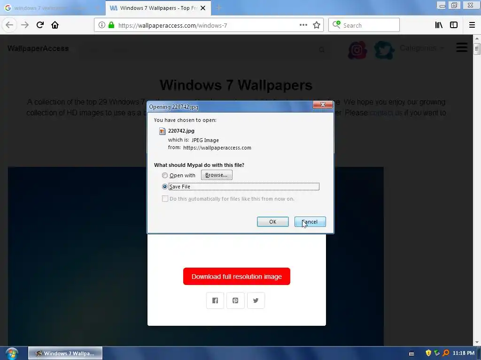Expand the Categories dropdown on the page
Viewport: 481px width, 360px height.
(421, 48)
